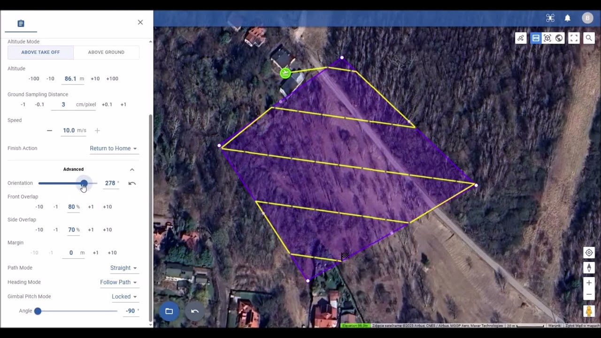601x338 pixels.
Task: Enter fullscreen map mode
Action: click(574, 38)
